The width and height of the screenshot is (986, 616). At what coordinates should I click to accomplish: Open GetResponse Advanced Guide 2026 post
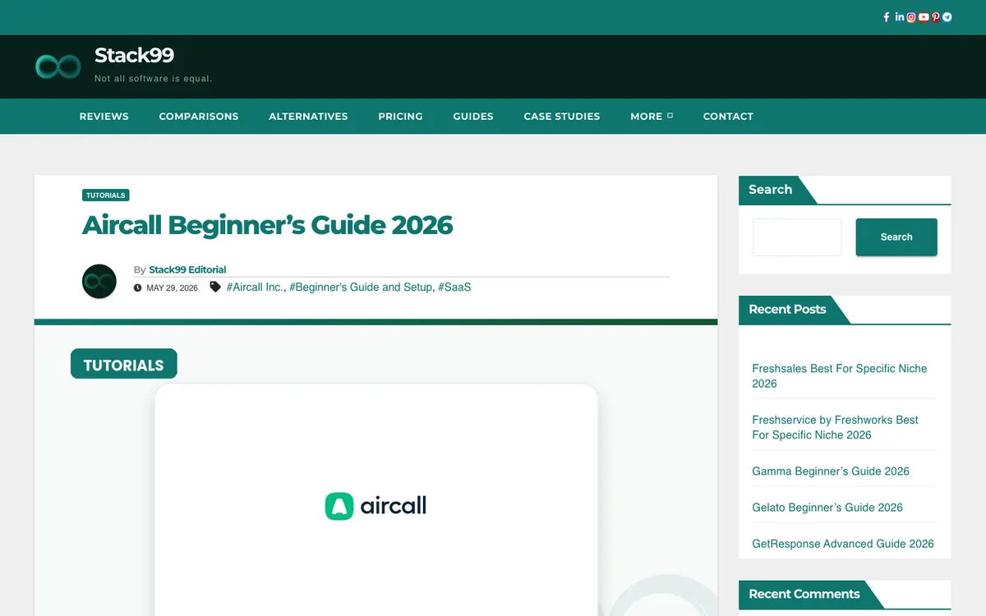(843, 544)
